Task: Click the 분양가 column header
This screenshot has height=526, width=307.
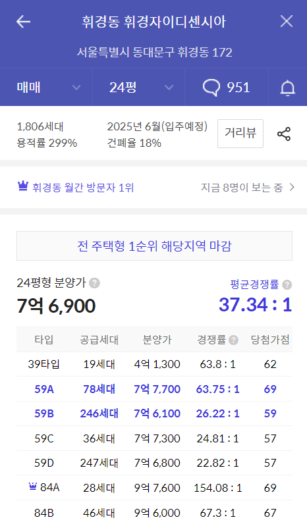Action: point(157,340)
